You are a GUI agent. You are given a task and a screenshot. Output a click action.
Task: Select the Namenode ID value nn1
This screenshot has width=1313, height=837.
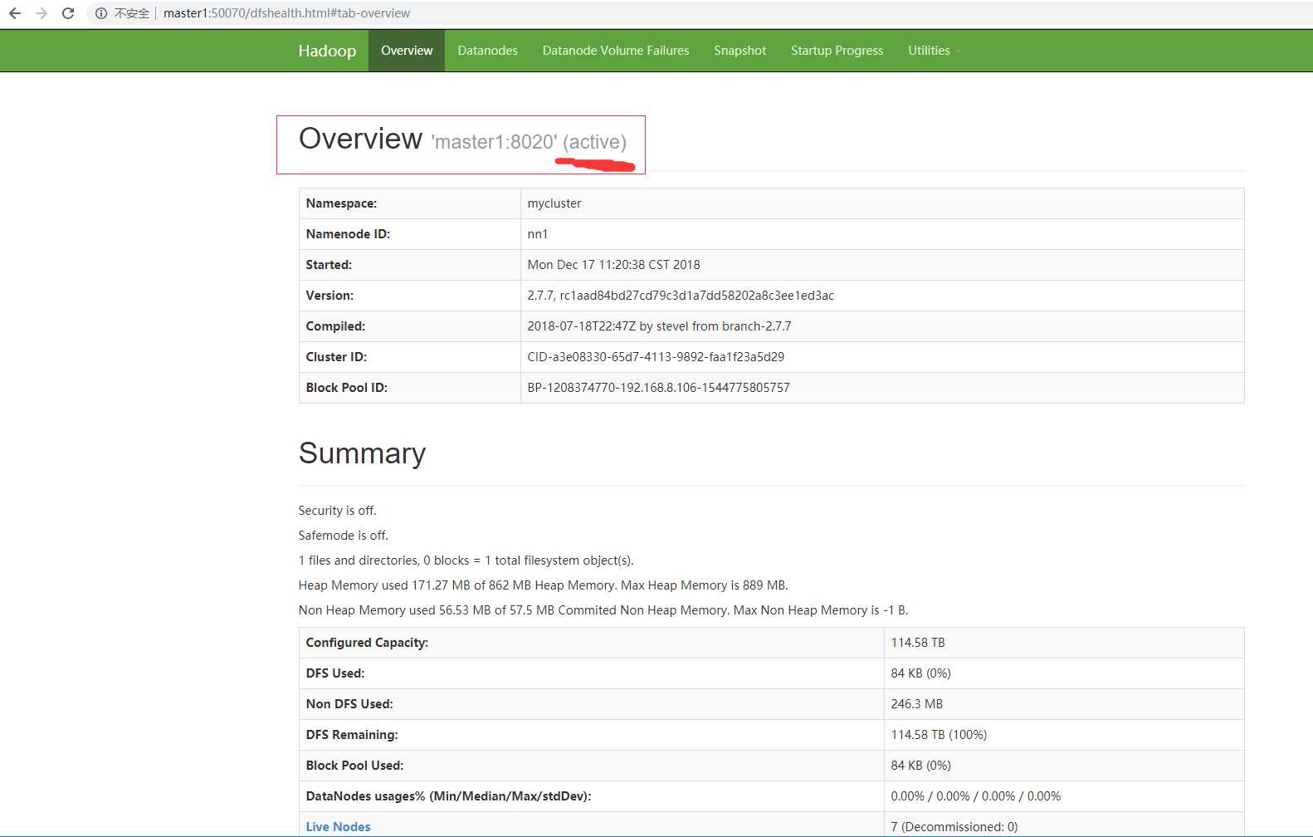(538, 234)
